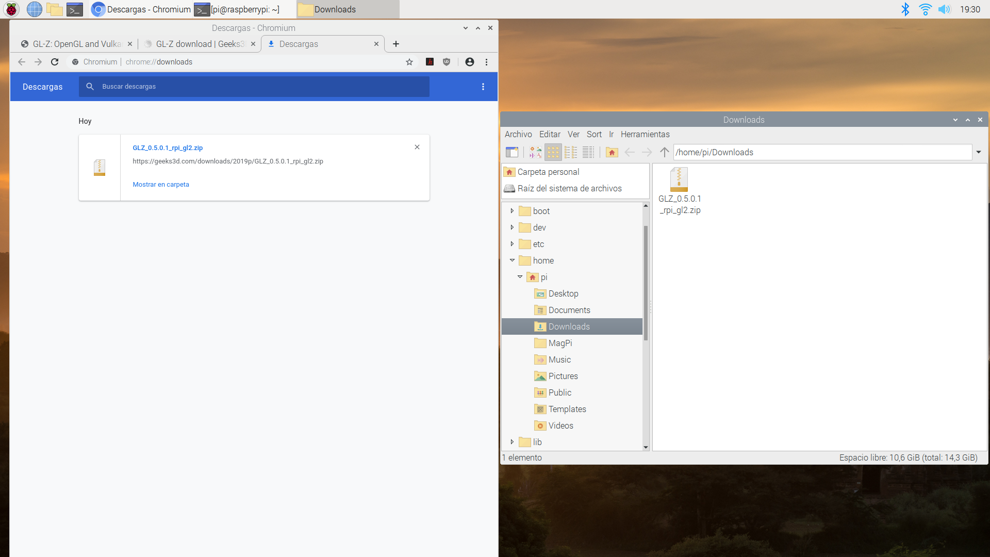Viewport: 990px width, 557px height.
Task: Click the Raspberry Pi menu icon
Action: (x=11, y=9)
